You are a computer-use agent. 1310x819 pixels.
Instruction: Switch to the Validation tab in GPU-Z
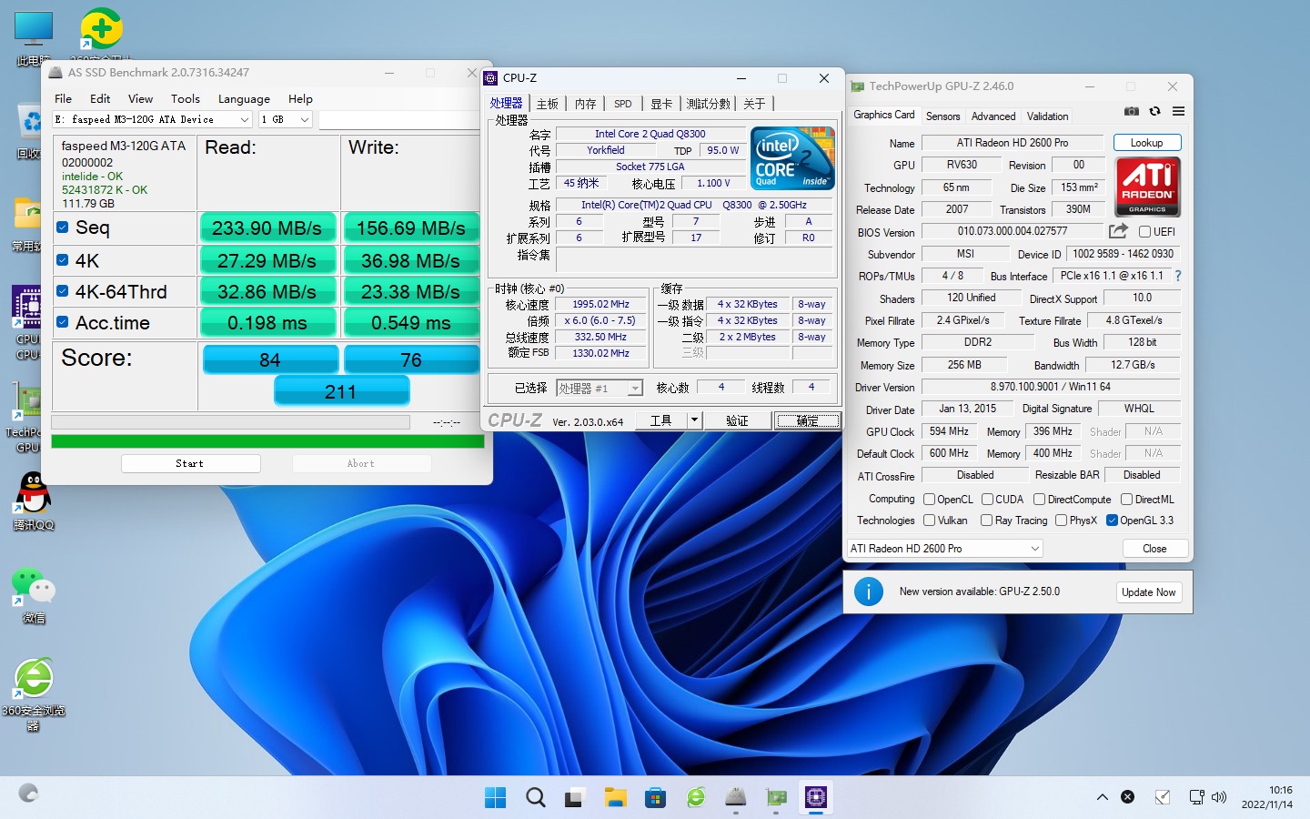pos(1047,116)
